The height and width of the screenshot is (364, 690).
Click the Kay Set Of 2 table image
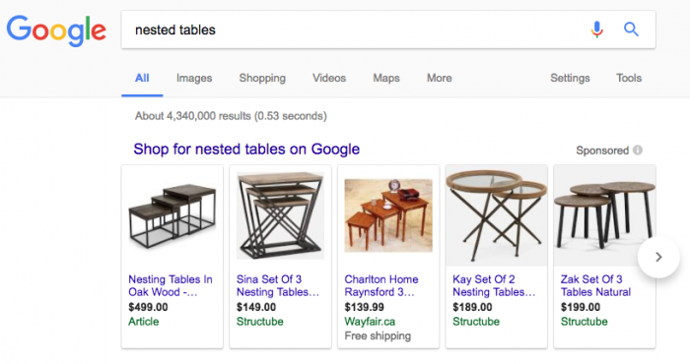pos(497,215)
